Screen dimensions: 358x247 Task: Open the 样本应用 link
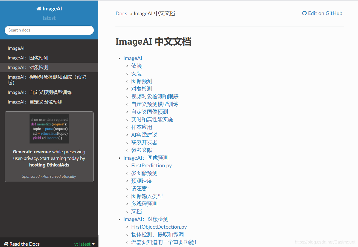[142, 127]
